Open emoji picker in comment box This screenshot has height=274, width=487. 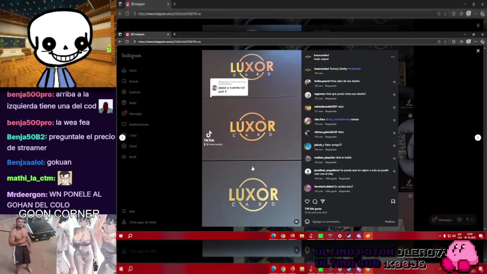click(x=307, y=221)
